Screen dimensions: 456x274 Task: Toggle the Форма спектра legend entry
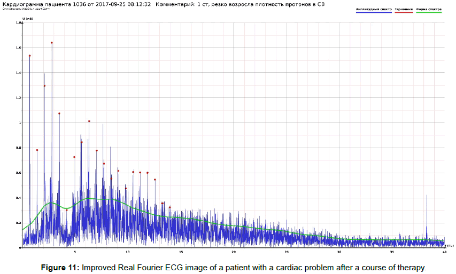tap(429, 9)
